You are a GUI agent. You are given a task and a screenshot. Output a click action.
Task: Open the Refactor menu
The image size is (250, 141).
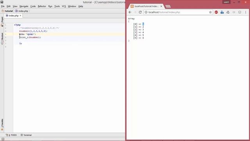click(42, 6)
